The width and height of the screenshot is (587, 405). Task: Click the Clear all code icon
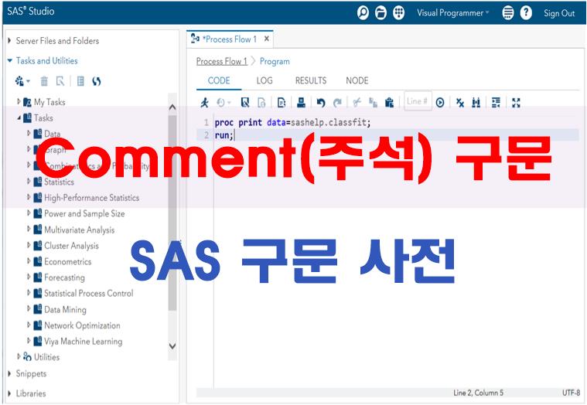coord(460,103)
